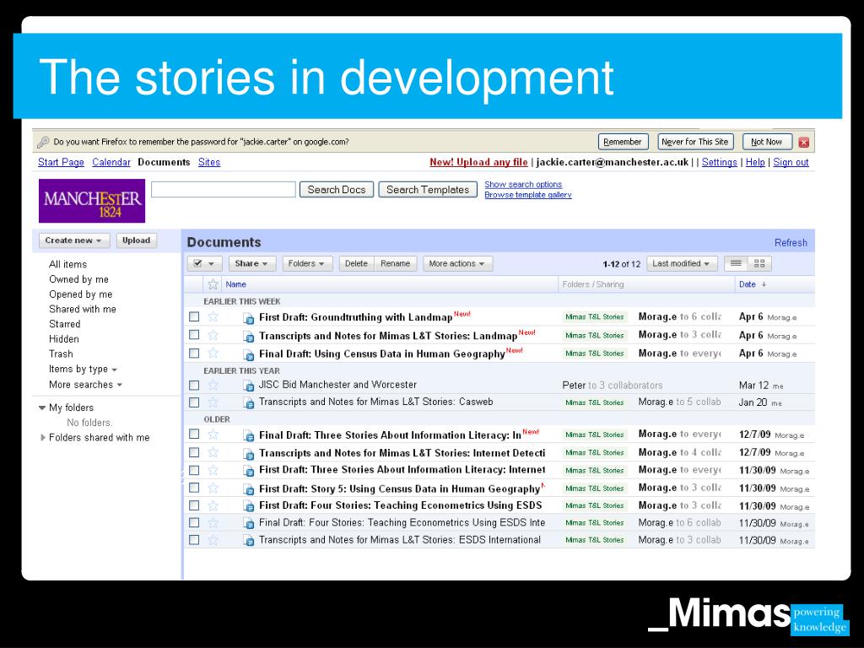Star the JISC Bid Manchester and Worcester document
Viewport: 864px width, 648px height.
[x=213, y=385]
